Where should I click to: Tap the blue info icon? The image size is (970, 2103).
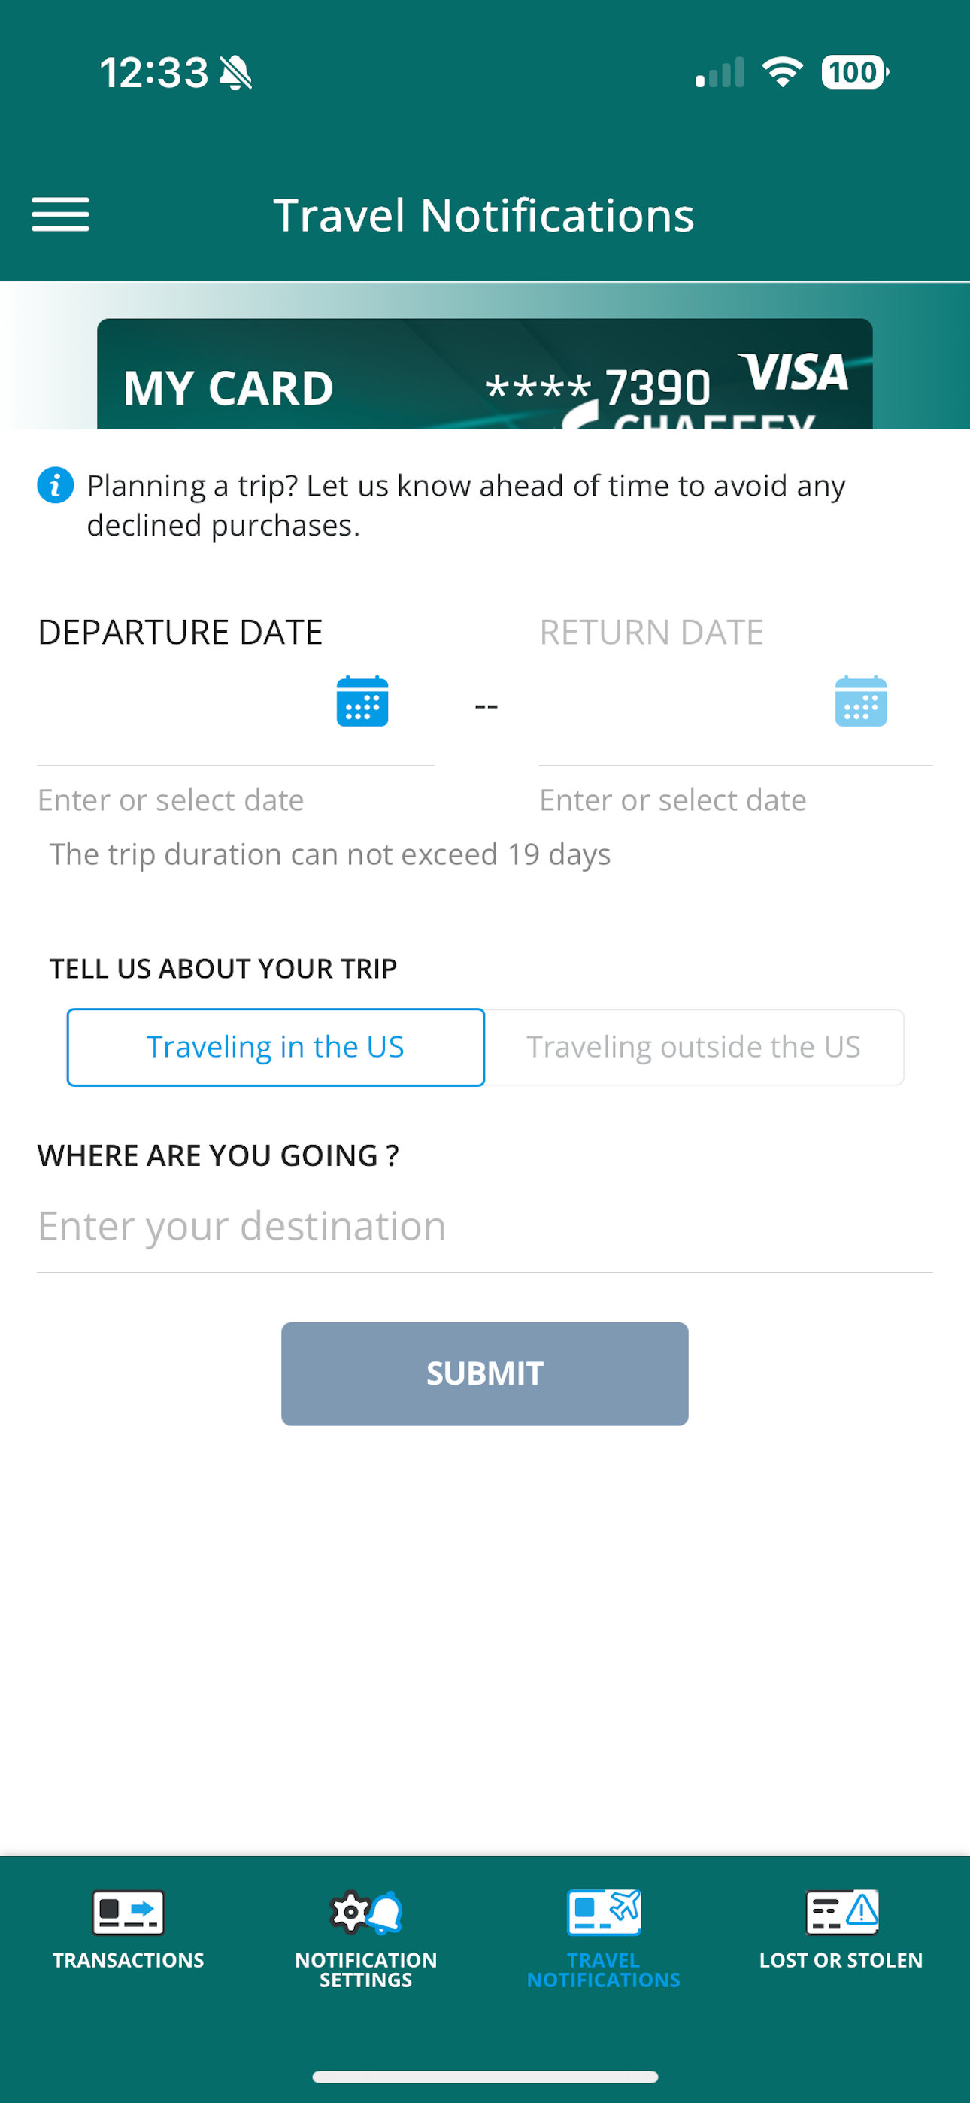coord(56,486)
